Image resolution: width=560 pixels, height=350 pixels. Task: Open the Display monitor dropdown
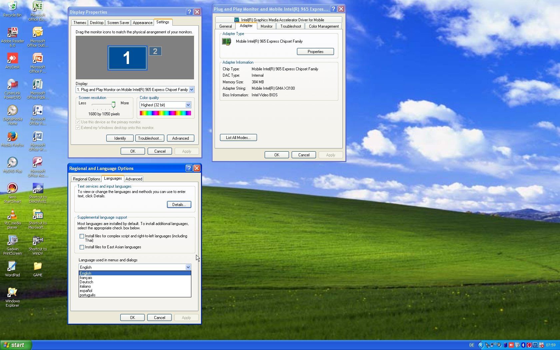pos(191,90)
